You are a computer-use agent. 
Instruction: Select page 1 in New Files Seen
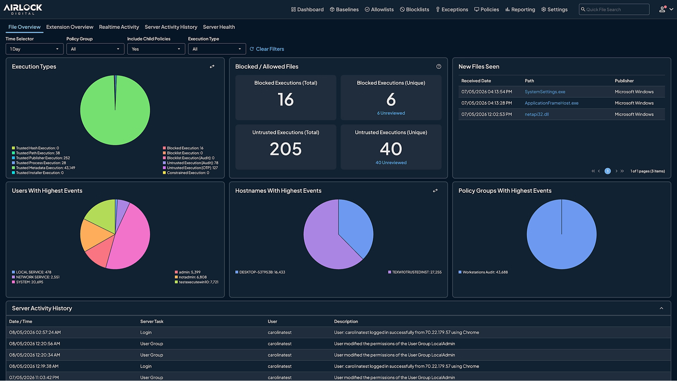(x=608, y=171)
